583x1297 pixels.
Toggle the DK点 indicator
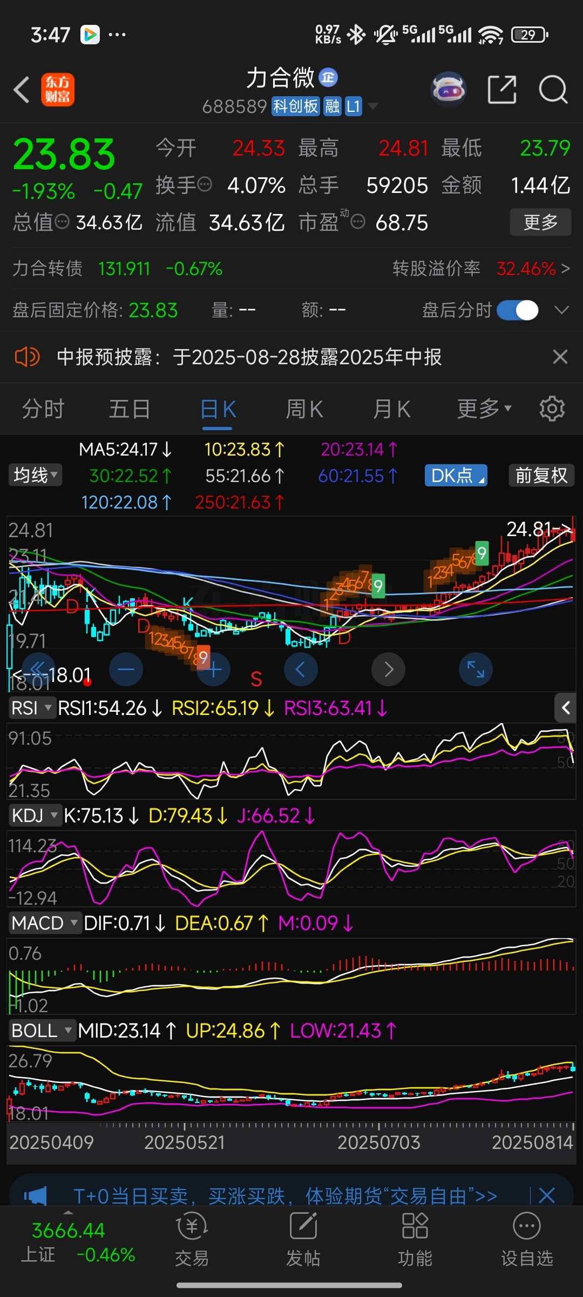pyautogui.click(x=456, y=476)
